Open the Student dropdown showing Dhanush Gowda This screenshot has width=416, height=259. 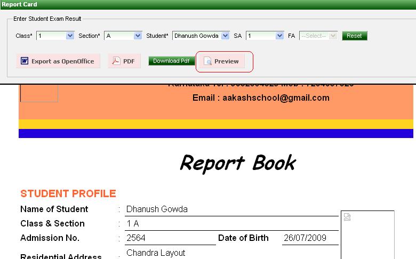(225, 36)
